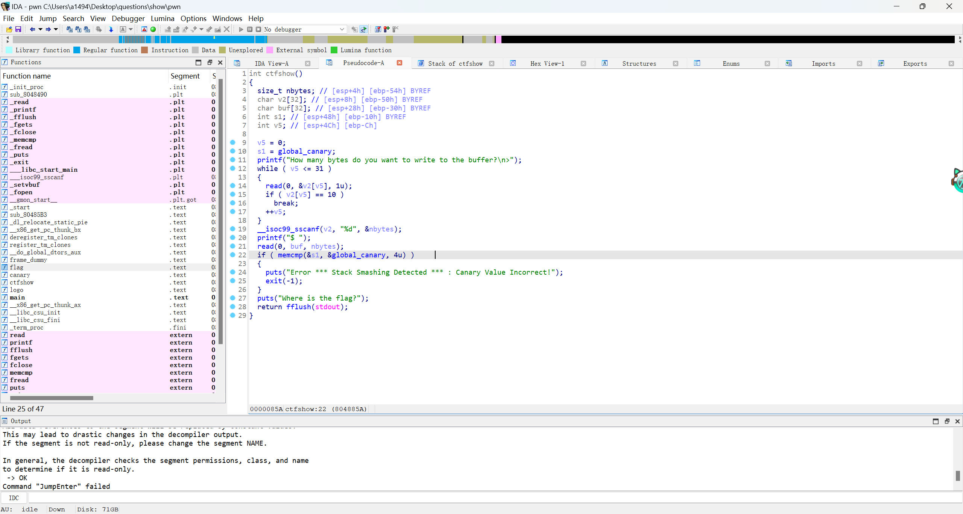Click the blue down-arrow jump icon
The width and height of the screenshot is (963, 514).
[111, 29]
